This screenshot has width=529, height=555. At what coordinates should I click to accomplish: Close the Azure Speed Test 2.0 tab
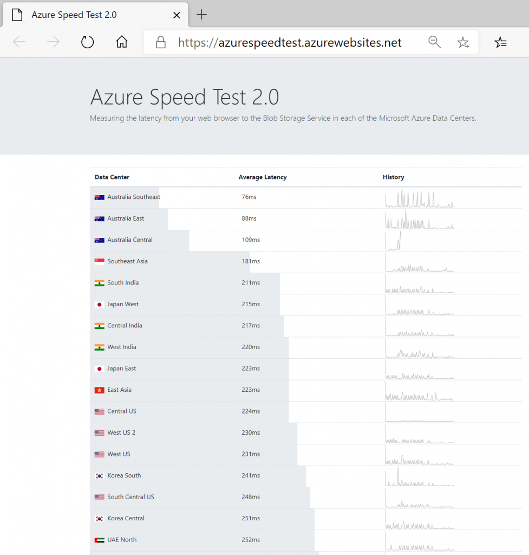coord(177,15)
